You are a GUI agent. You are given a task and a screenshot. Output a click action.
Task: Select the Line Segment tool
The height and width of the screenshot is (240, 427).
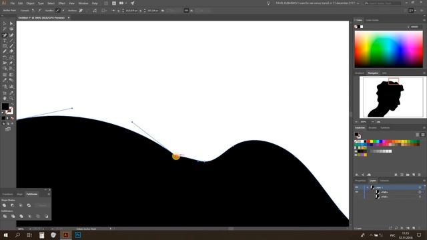coord(11,41)
